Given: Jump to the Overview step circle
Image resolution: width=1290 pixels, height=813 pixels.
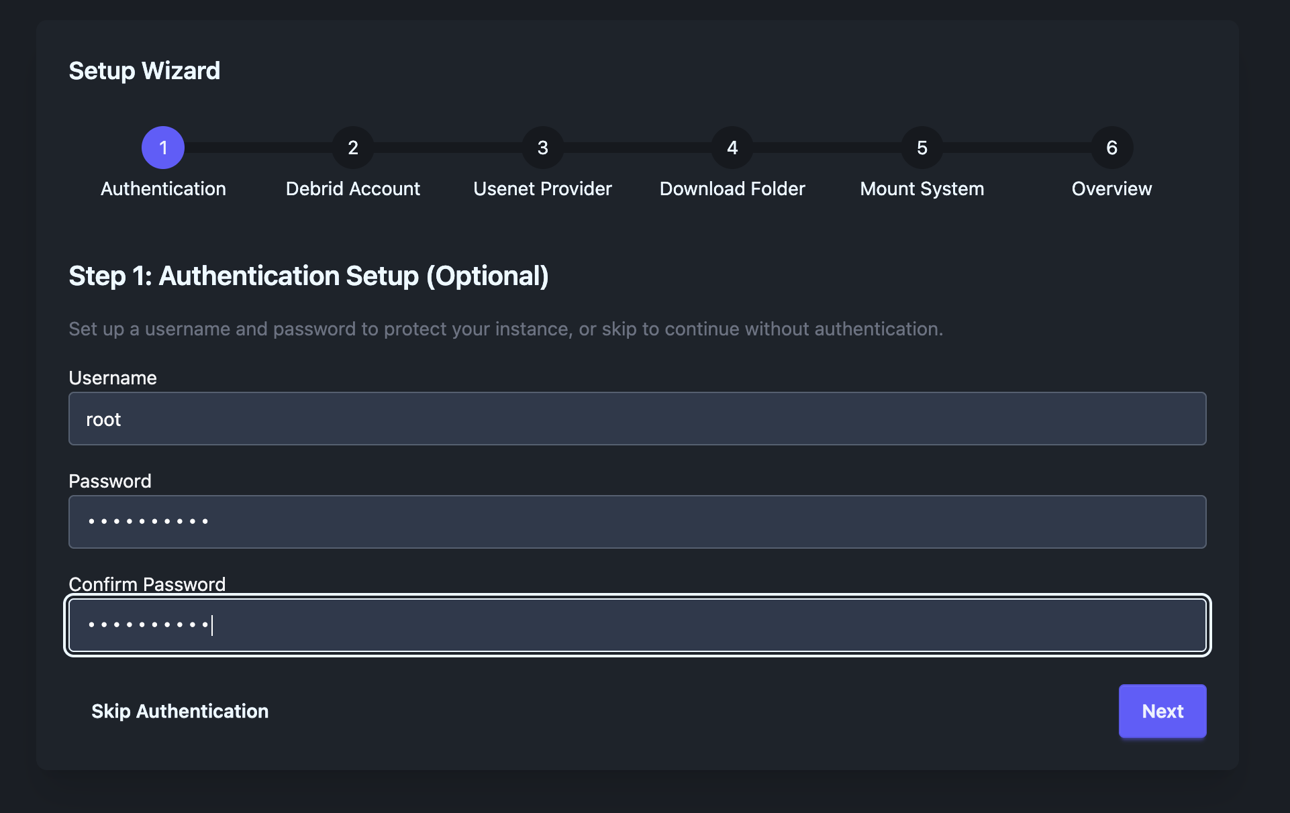Looking at the screenshot, I should click(1111, 148).
